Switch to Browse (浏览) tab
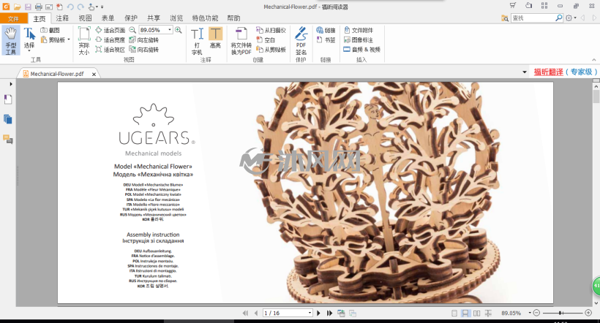This screenshot has width=600, height=323. (176, 18)
